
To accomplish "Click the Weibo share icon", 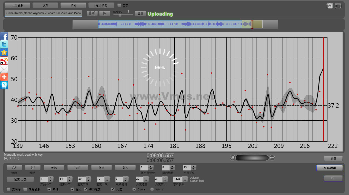I will click(x=4, y=61).
